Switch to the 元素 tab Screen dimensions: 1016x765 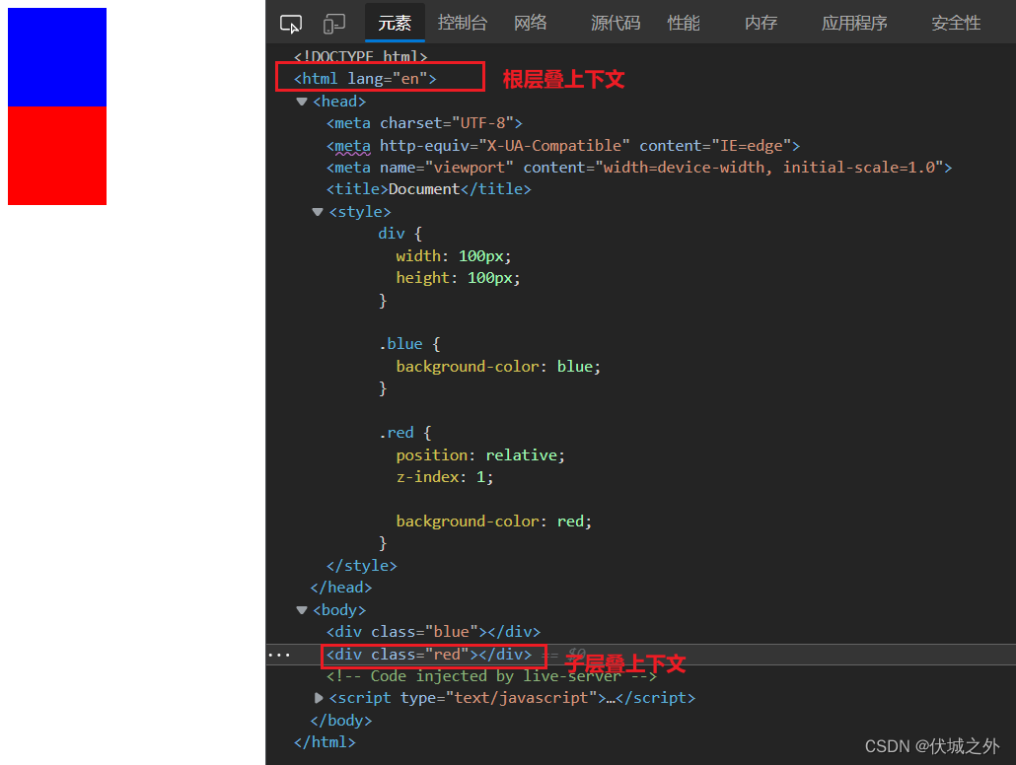pyautogui.click(x=395, y=24)
